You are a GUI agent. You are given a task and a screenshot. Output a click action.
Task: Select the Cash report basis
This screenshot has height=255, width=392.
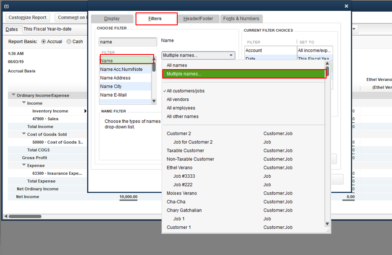[69, 42]
